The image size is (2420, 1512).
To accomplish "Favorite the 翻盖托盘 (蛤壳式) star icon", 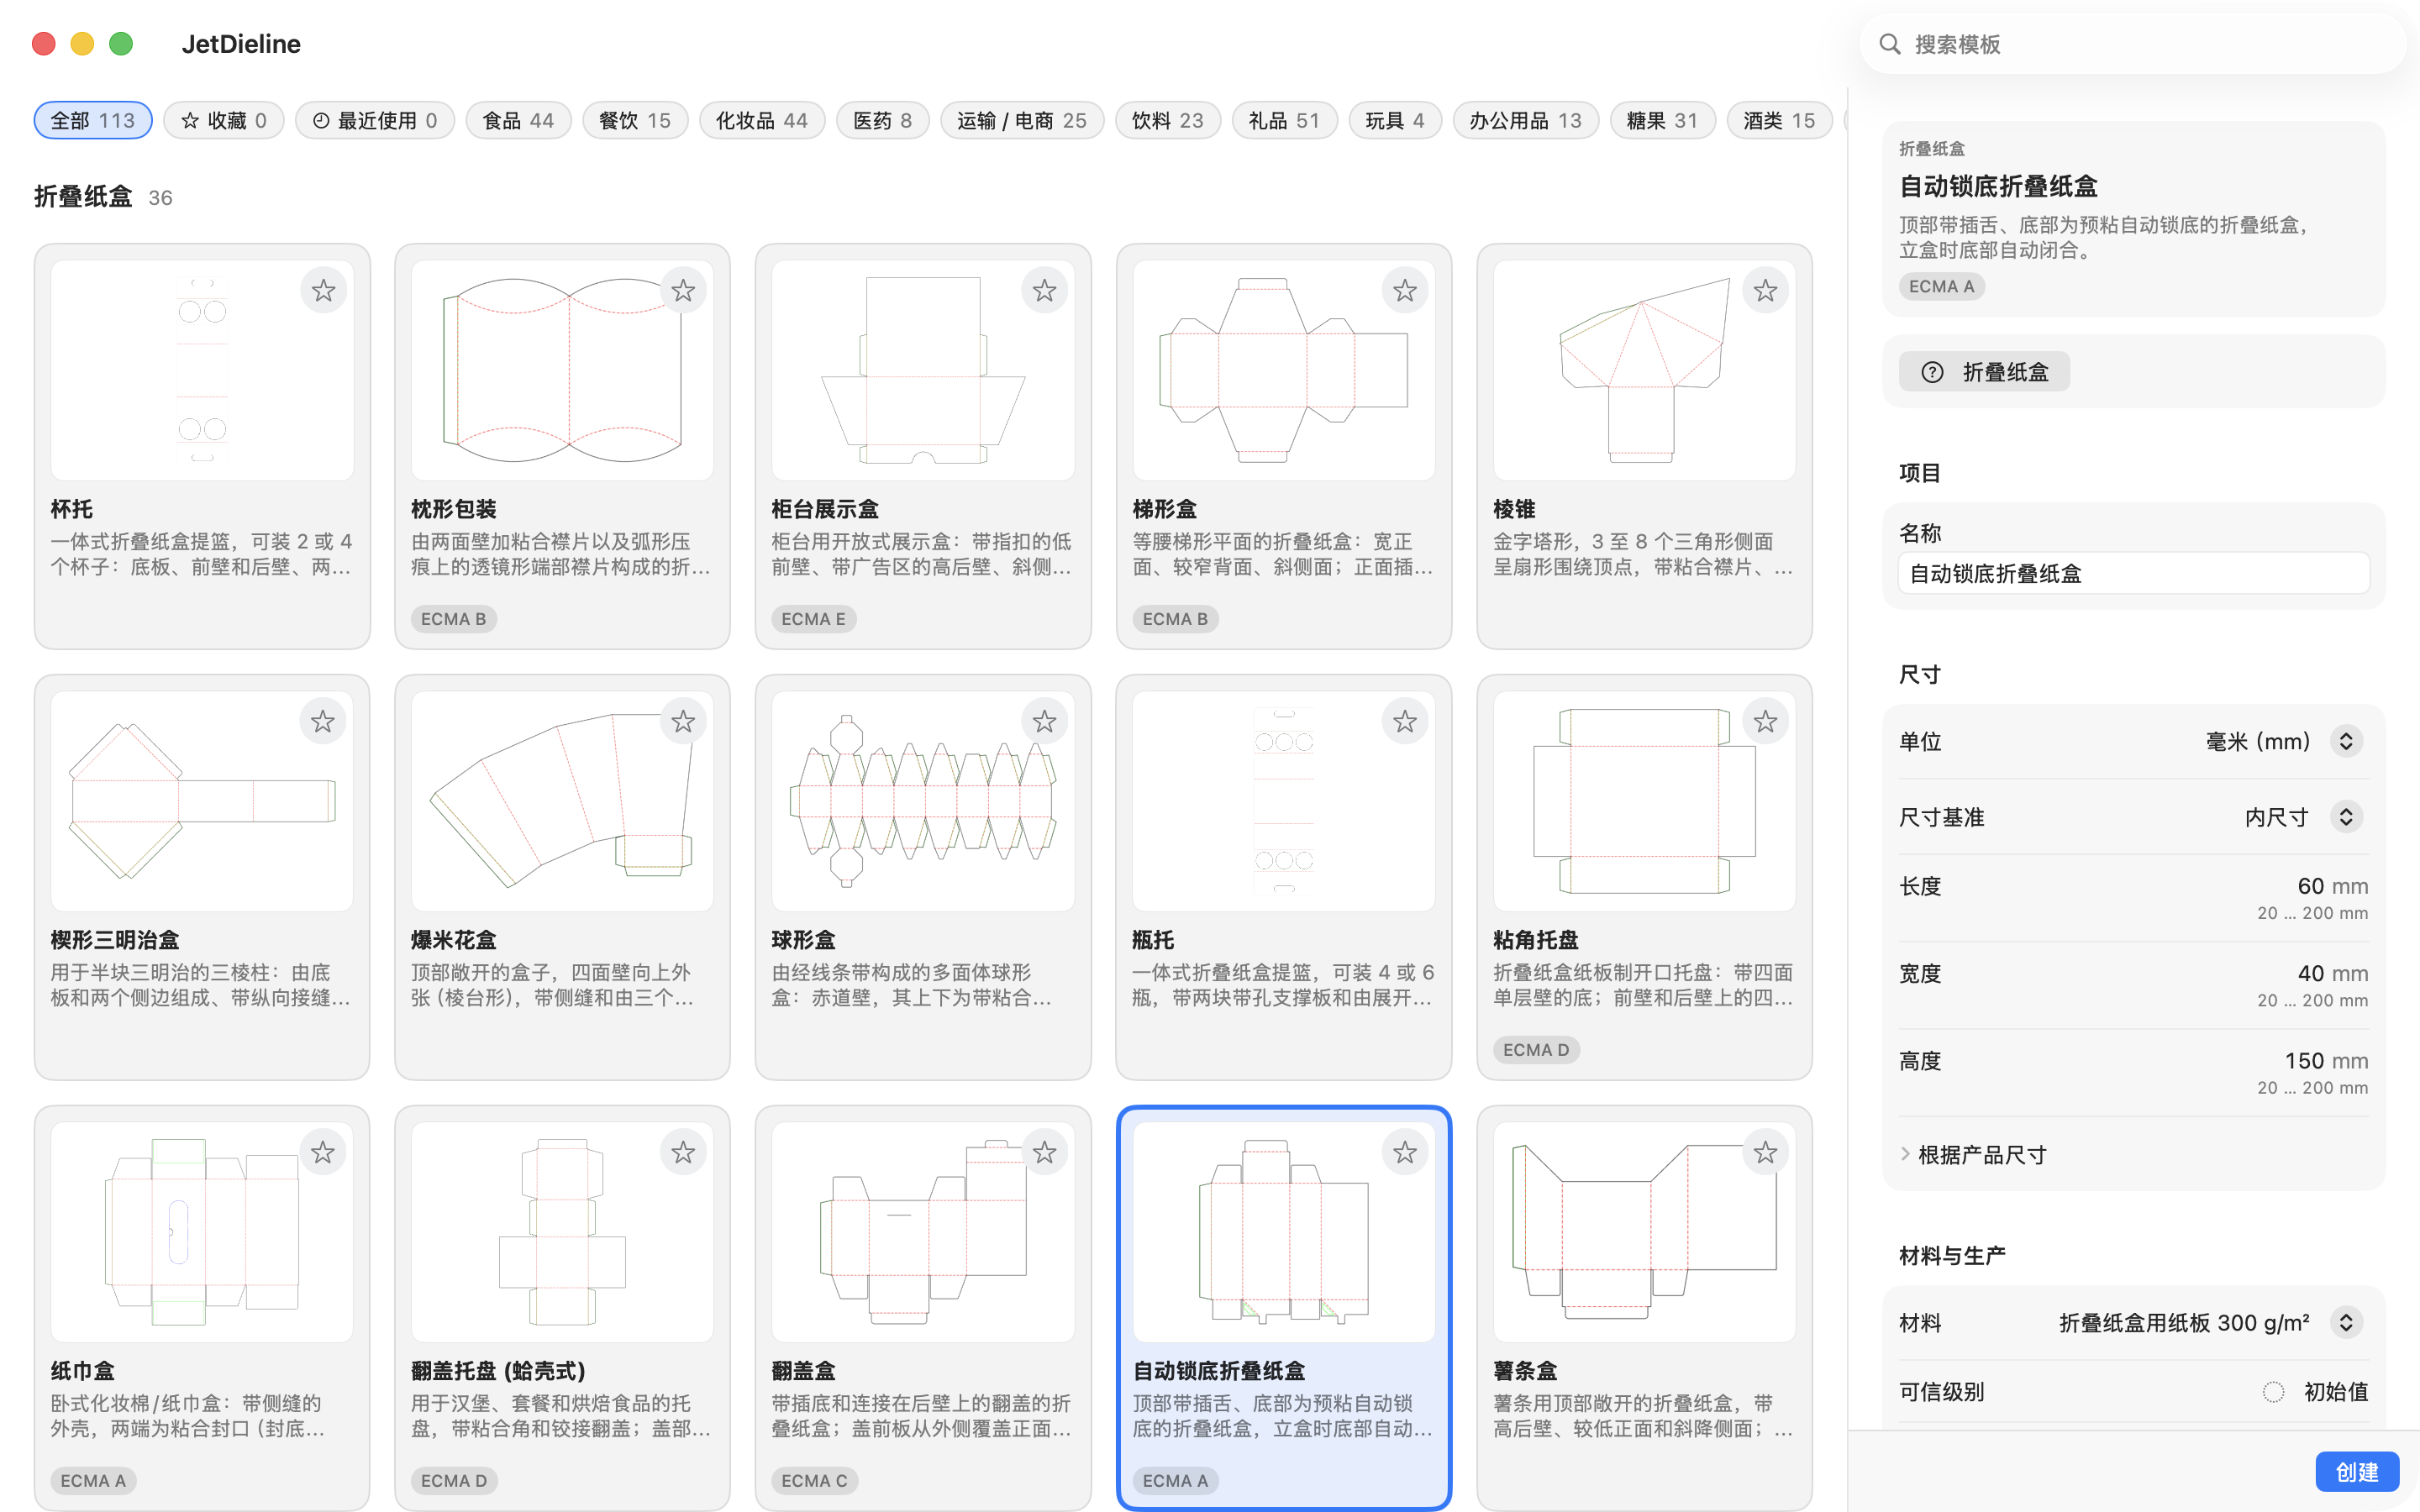I will [x=683, y=1153].
